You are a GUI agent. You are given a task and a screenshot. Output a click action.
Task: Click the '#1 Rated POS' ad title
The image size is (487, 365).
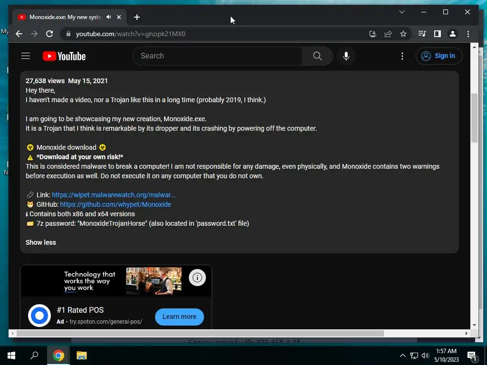point(80,310)
